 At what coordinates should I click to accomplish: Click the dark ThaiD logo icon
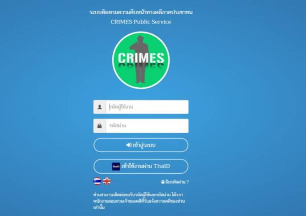pos(116,167)
